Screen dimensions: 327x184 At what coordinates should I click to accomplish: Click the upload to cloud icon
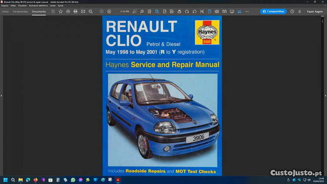68,11
